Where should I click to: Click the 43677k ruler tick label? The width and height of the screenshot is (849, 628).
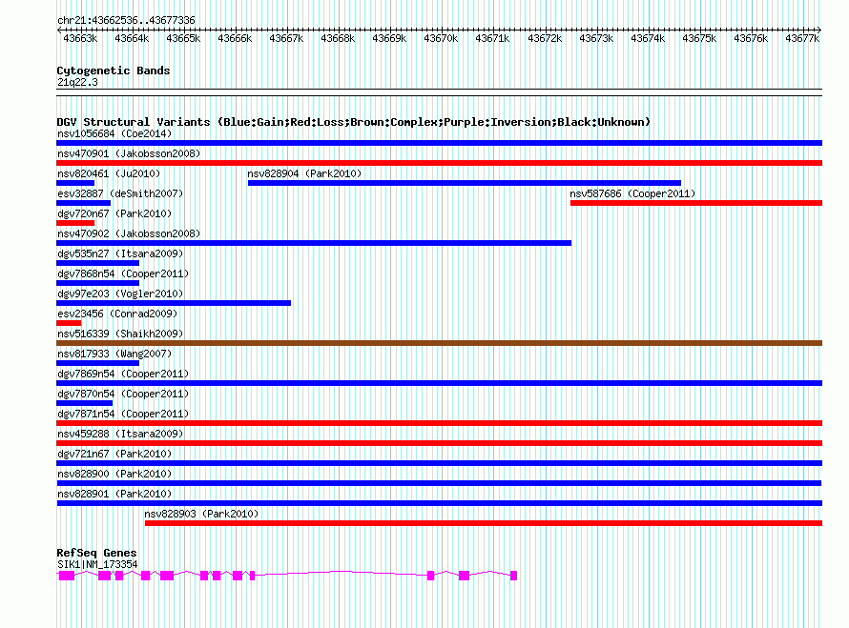[x=802, y=38]
